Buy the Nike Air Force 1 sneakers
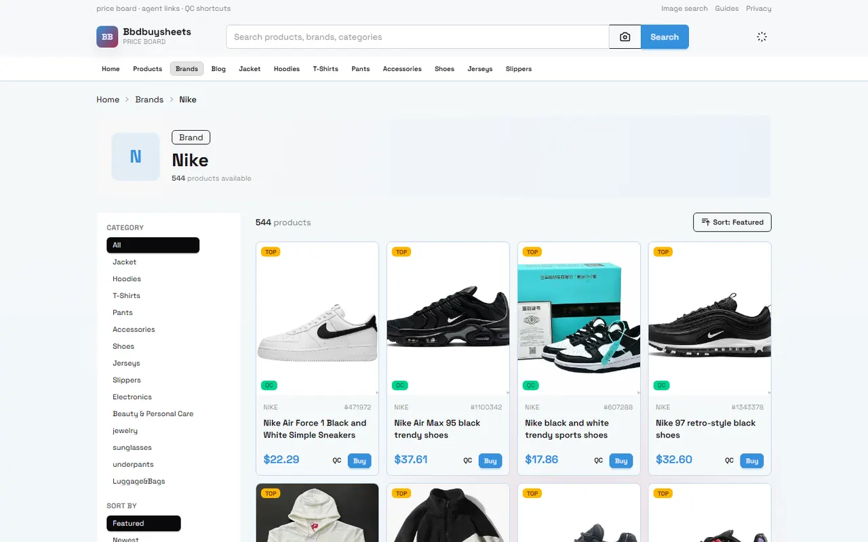The image size is (868, 542). point(359,461)
